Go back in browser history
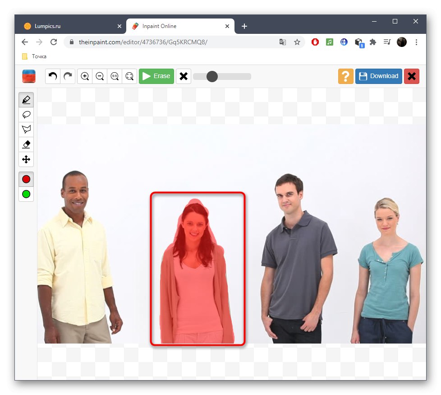This screenshot has height=395, width=441. pos(25,42)
